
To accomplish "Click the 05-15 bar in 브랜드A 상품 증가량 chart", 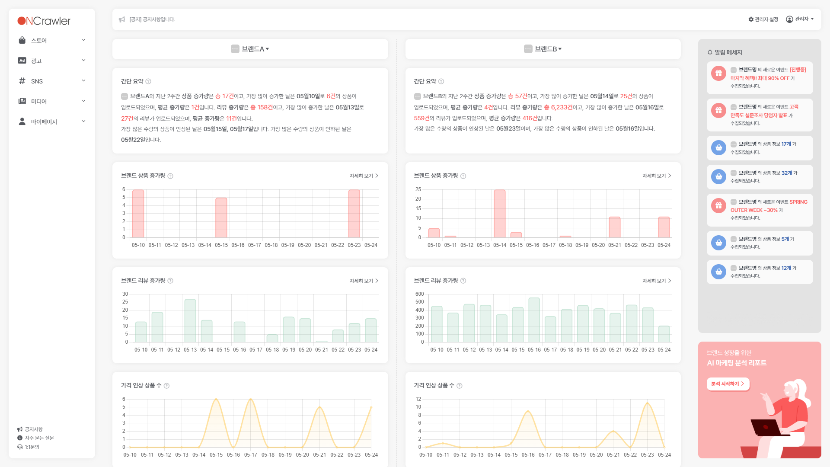I will (x=221, y=218).
